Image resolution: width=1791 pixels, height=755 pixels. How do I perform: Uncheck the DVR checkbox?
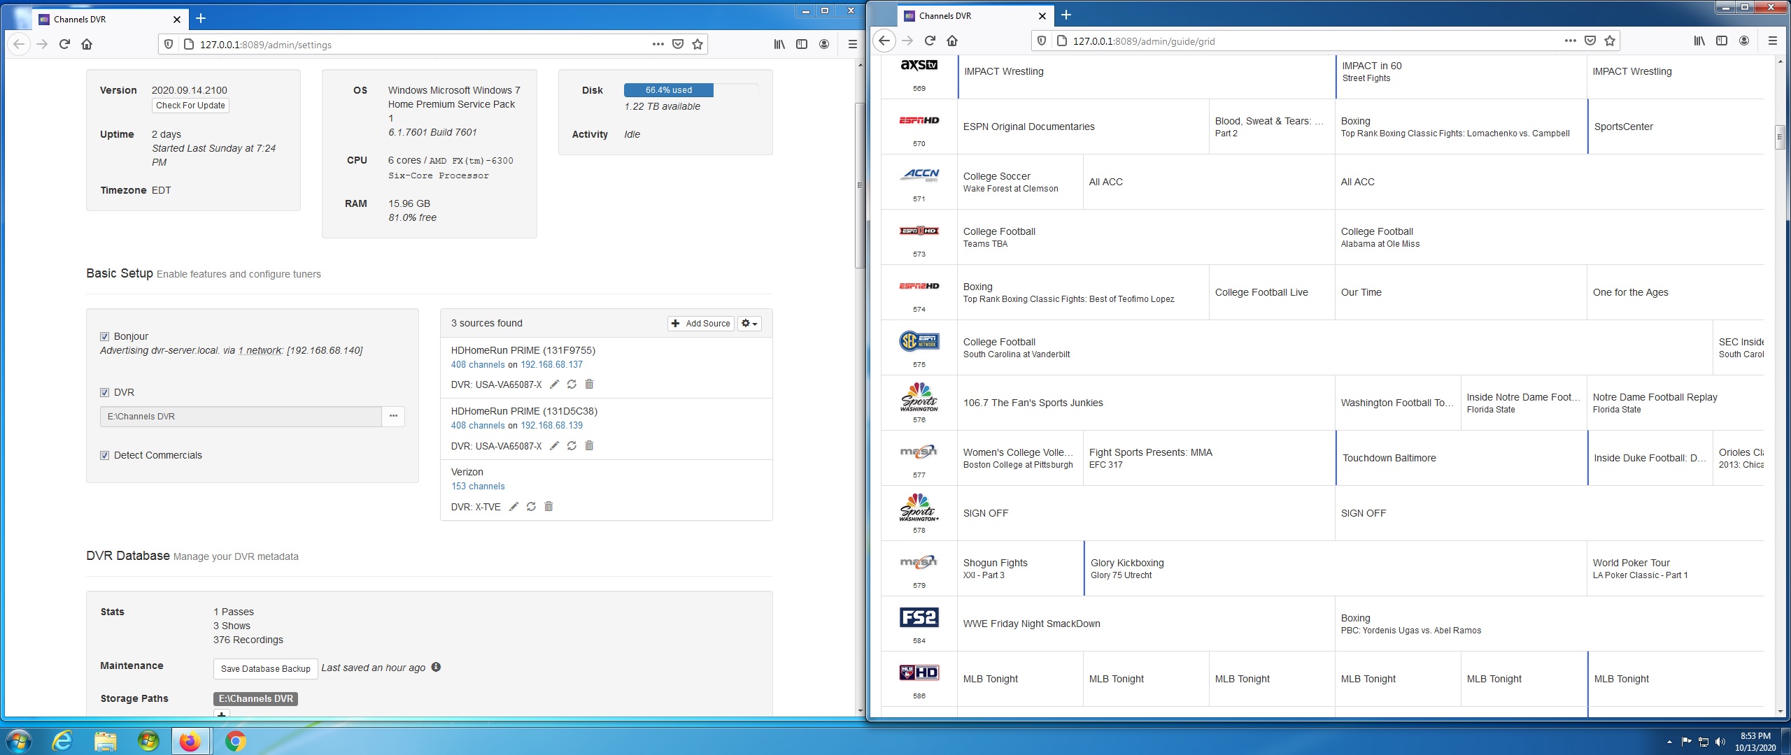click(x=104, y=392)
